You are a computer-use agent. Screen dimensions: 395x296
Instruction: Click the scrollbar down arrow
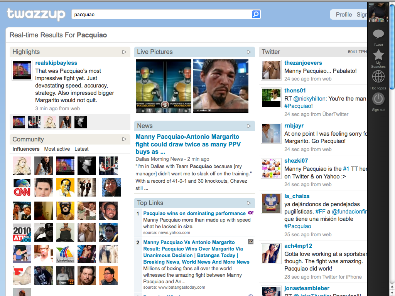pos(392,293)
